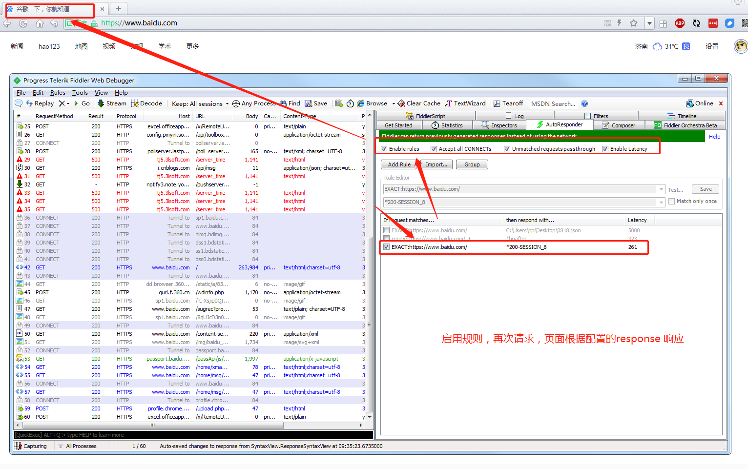
Task: Toggle the Enable rules checkbox
Action: tap(384, 149)
